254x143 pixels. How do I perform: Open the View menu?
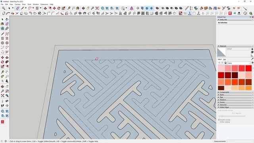[11, 4]
